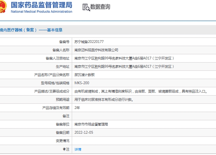Select the section header 境内医疗器械（备案）——基本信息
This screenshot has height=155, width=216.
(31, 30)
